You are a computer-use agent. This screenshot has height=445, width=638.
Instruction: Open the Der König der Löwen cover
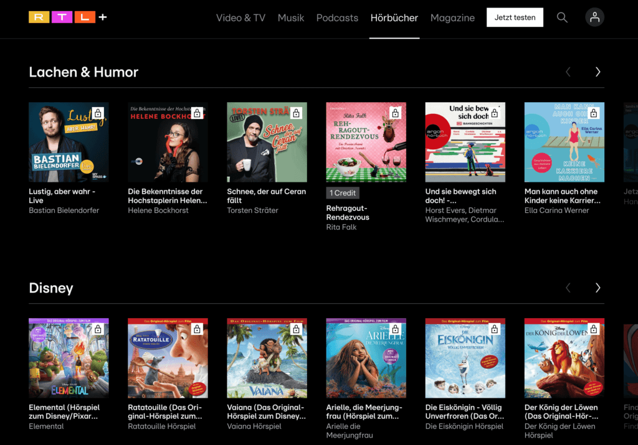click(x=564, y=358)
